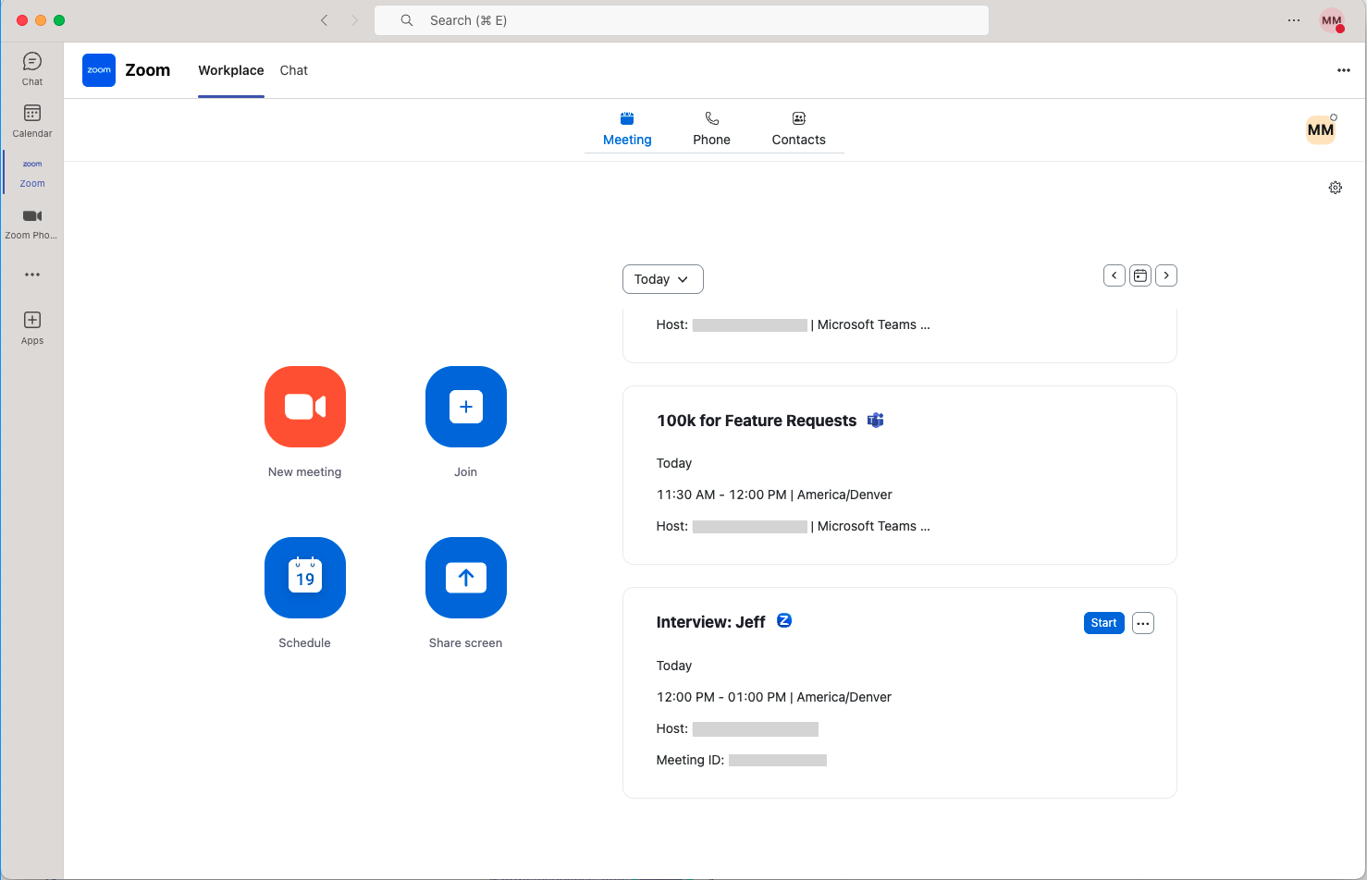Expand more apps ellipsis in the sidebar

click(32, 275)
